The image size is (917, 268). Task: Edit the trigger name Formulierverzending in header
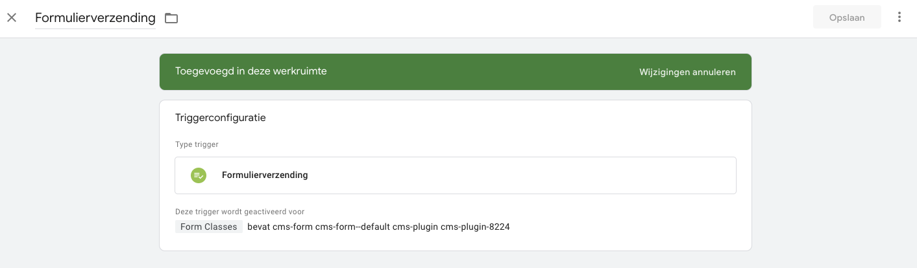point(95,18)
